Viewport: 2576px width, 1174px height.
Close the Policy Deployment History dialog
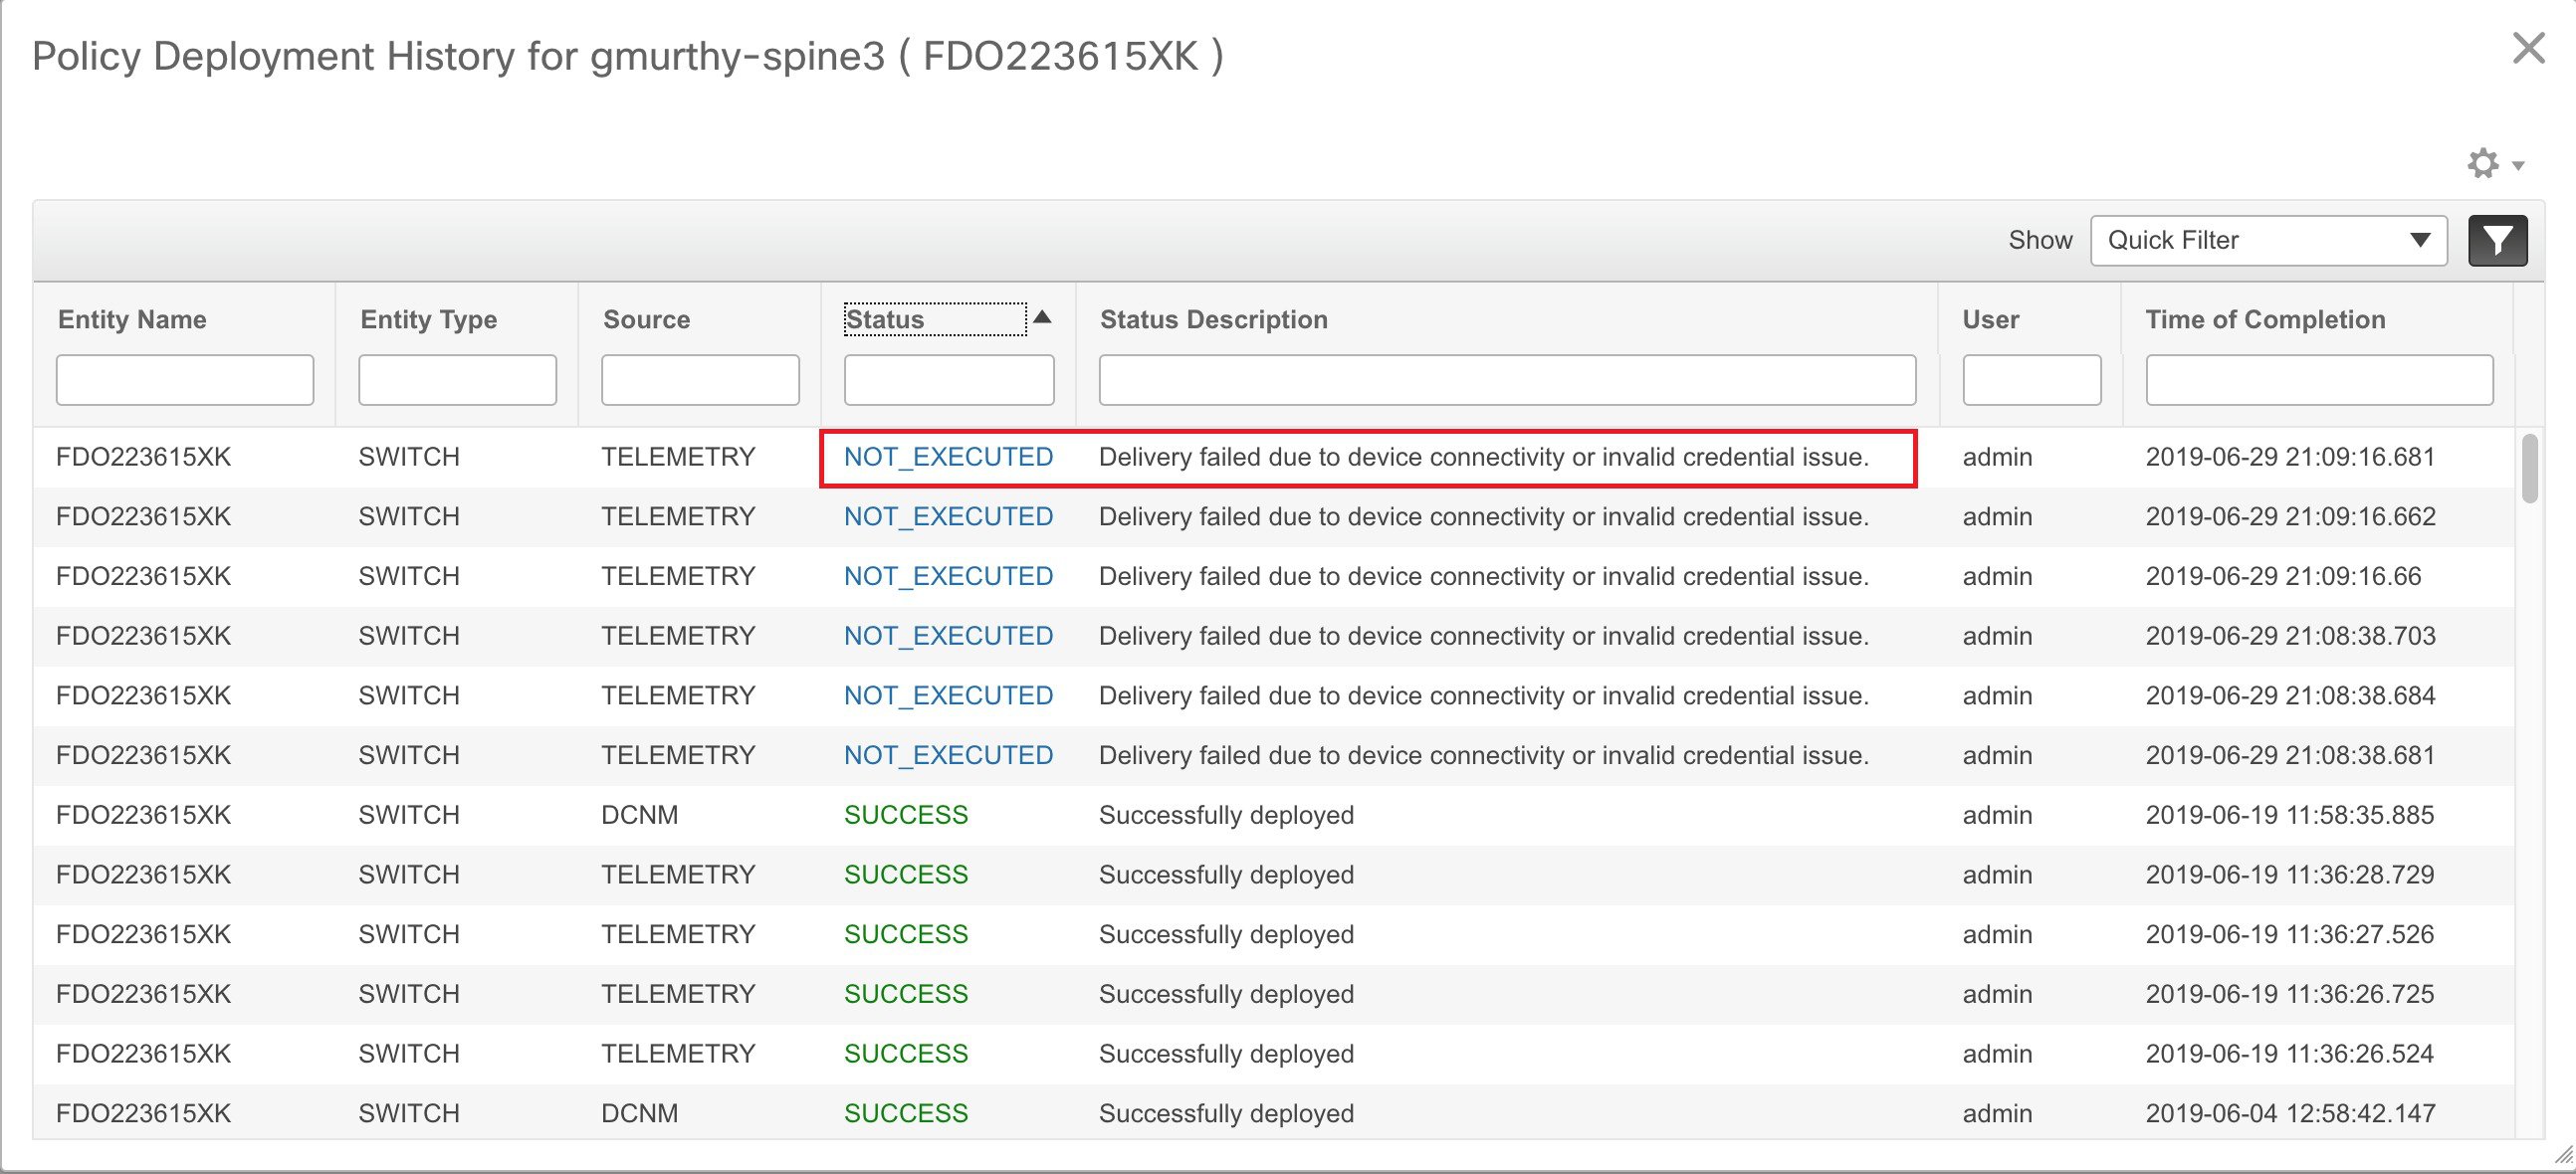pyautogui.click(x=2528, y=48)
